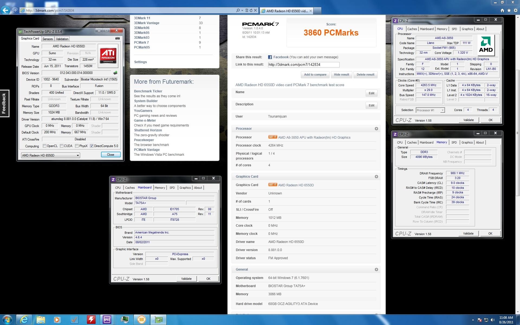Click OK in the memory CPU-Z window
The image size is (520, 325).
(490, 233)
